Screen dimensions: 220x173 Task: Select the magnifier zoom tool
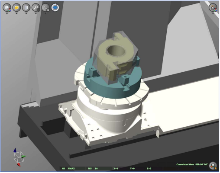point(36,7)
